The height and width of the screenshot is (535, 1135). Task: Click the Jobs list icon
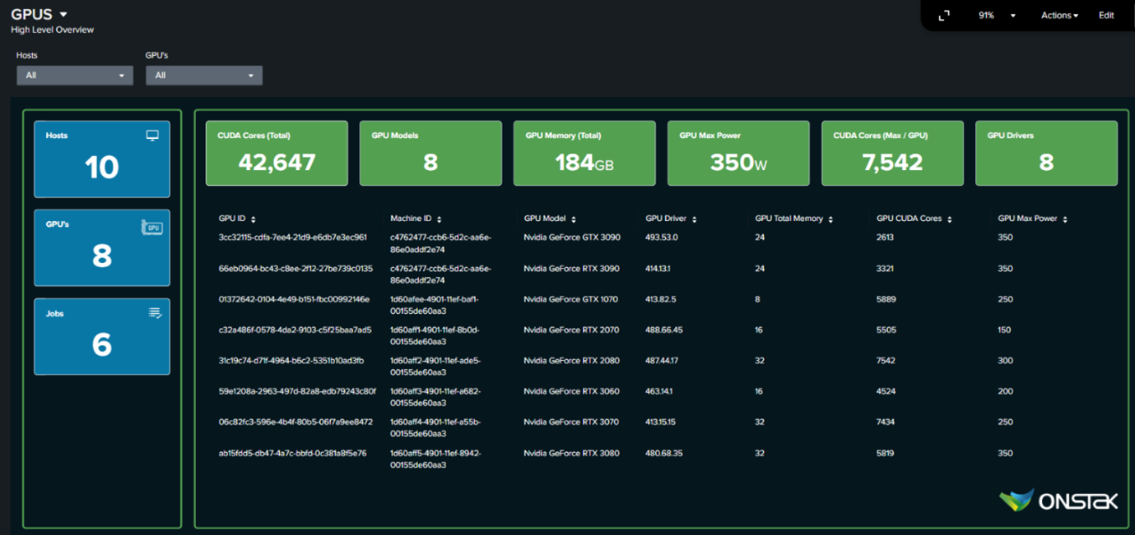coord(155,313)
